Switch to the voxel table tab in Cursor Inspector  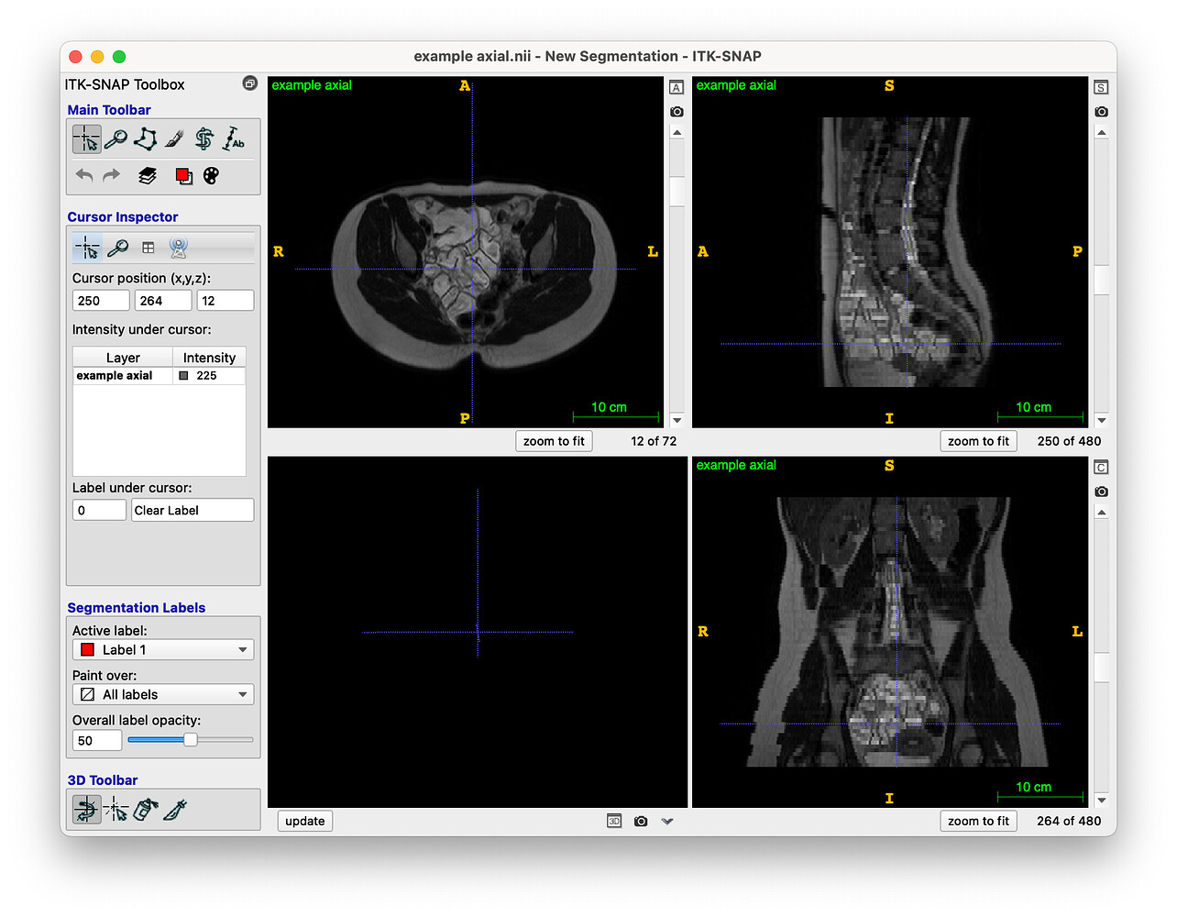pyautogui.click(x=148, y=248)
